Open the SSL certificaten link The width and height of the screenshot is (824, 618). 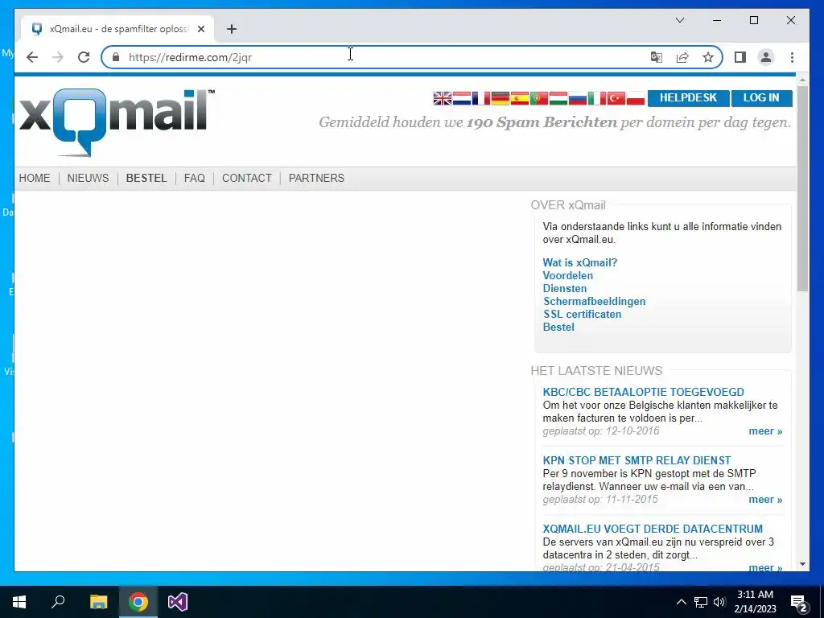[x=582, y=314]
